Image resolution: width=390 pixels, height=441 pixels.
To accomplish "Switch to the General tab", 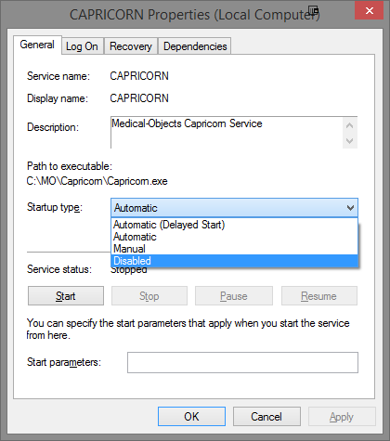I will [37, 45].
